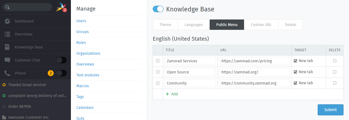349x120 pixels.
Task: Uncheck New tab for Community
Action: pos(295,83)
